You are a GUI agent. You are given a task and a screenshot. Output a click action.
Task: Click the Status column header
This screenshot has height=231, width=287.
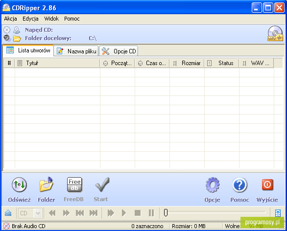coord(222,63)
